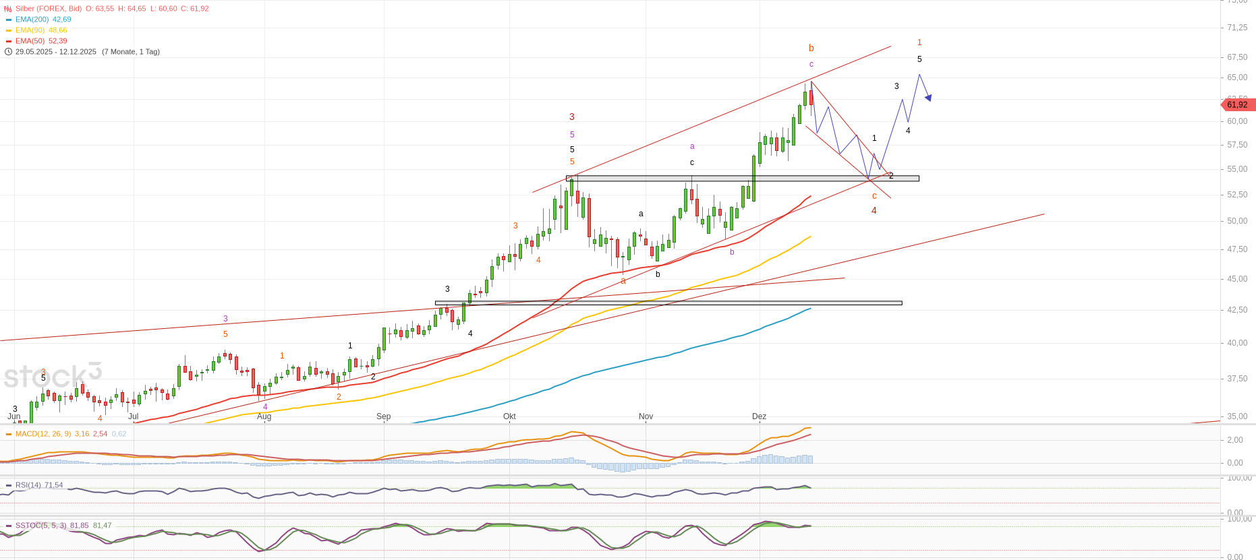
Task: Click the orange MACD legend dash
Action: (9, 434)
